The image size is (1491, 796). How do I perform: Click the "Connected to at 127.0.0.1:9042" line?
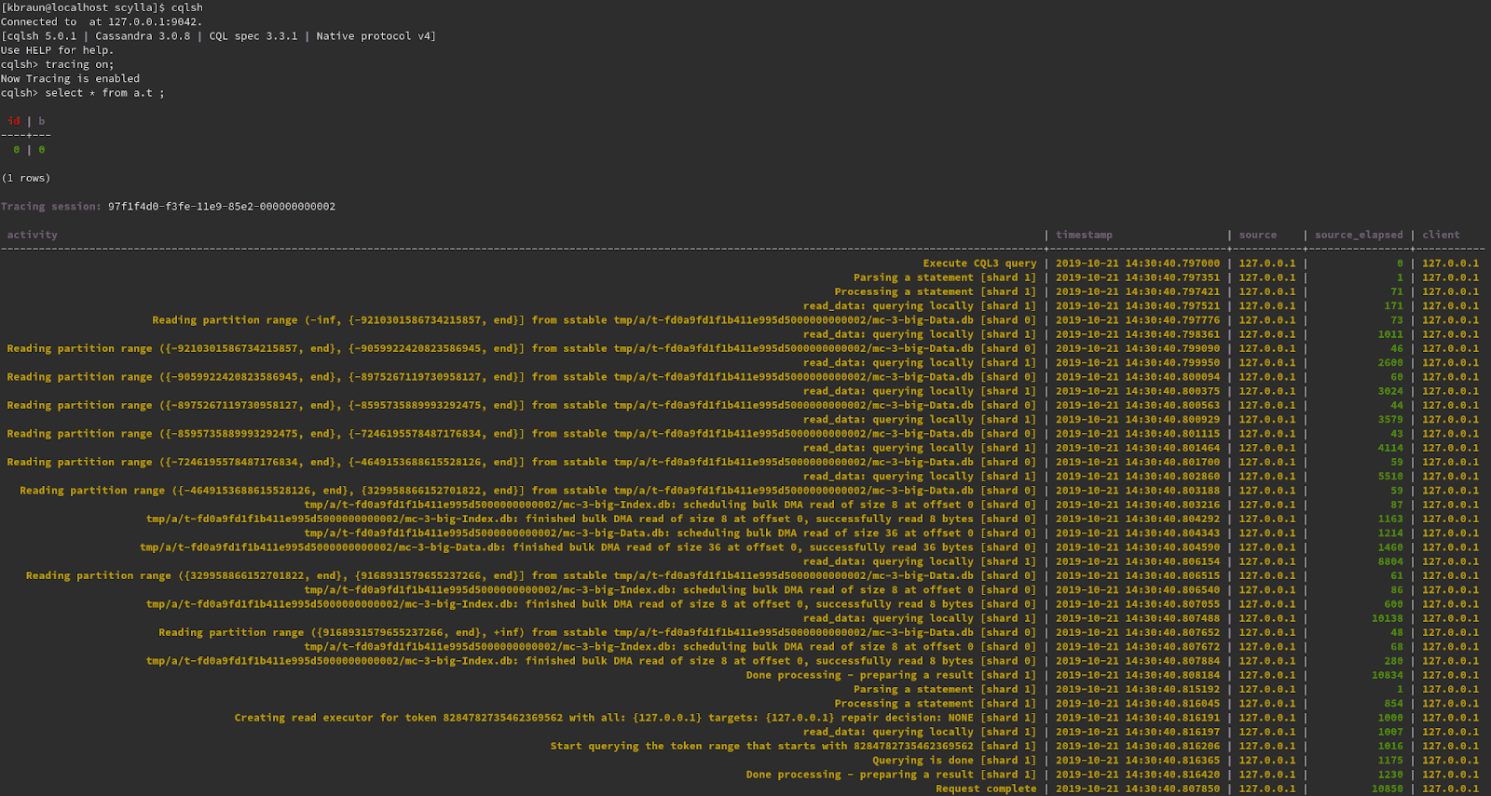point(101,21)
